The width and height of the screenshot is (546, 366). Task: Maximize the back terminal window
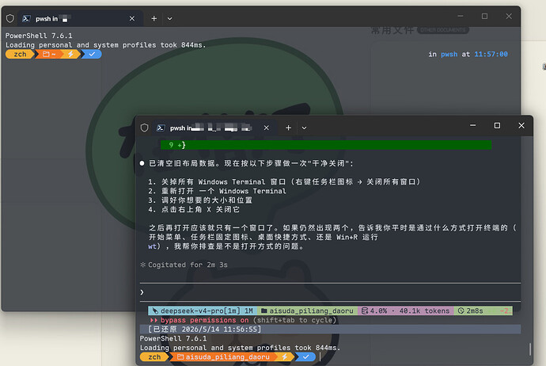click(484, 16)
